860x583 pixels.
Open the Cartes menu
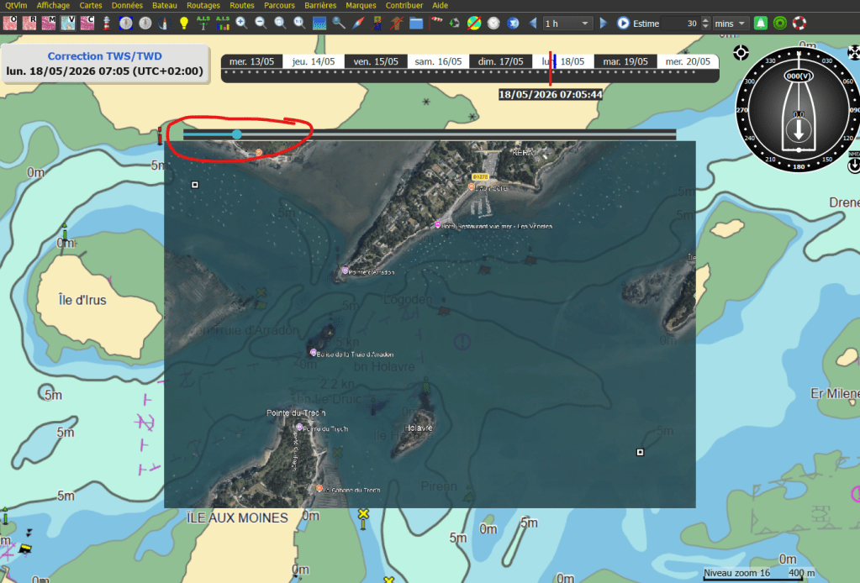pyautogui.click(x=91, y=6)
